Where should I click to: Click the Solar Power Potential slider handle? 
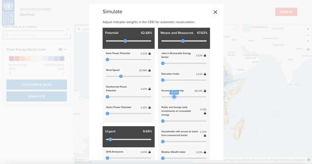click(x=107, y=59)
